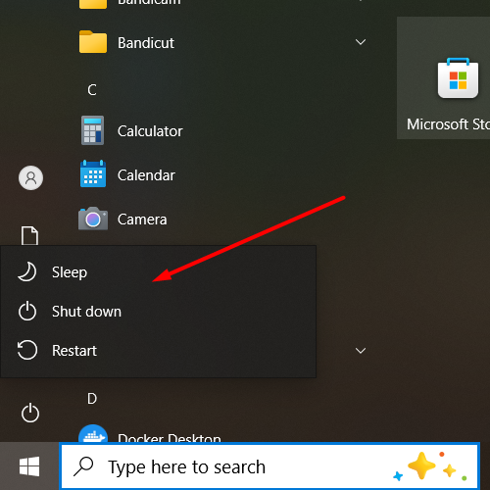The image size is (490, 490).
Task: Click the Power button icon in sidebar
Action: pos(30,413)
